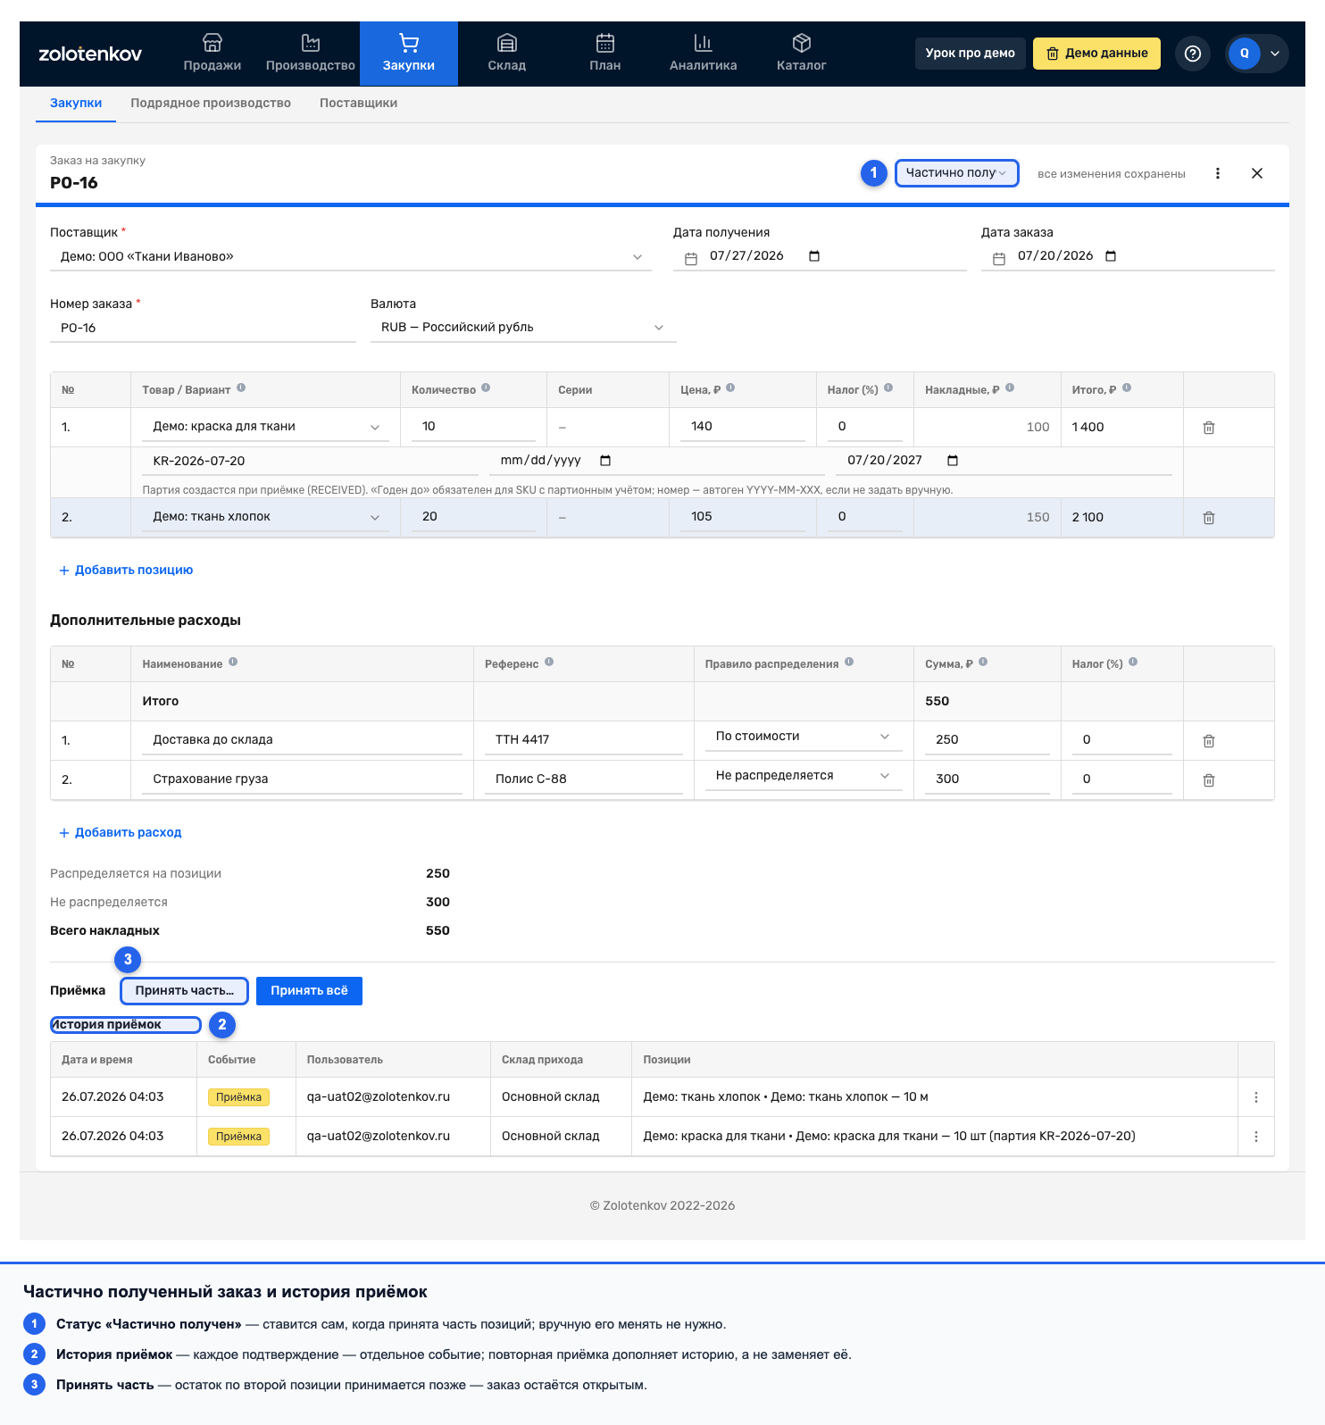Expand the Частично получен status dropdown
The image size is (1325, 1425).
coord(957,173)
